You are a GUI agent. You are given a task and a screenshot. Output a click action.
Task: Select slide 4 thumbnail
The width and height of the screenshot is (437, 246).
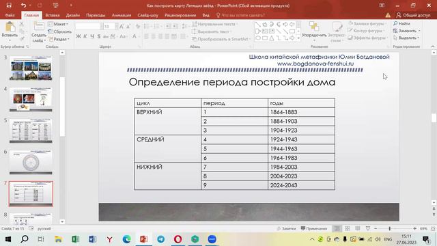pyautogui.click(x=31, y=99)
